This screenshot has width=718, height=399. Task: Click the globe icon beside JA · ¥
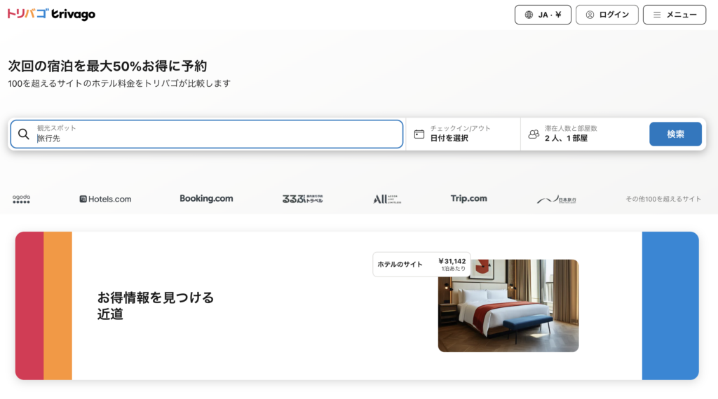(529, 15)
